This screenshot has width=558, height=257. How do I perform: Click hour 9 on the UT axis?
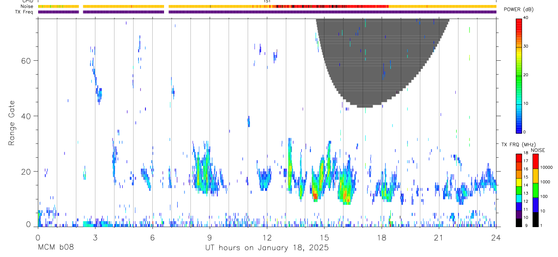(209, 237)
